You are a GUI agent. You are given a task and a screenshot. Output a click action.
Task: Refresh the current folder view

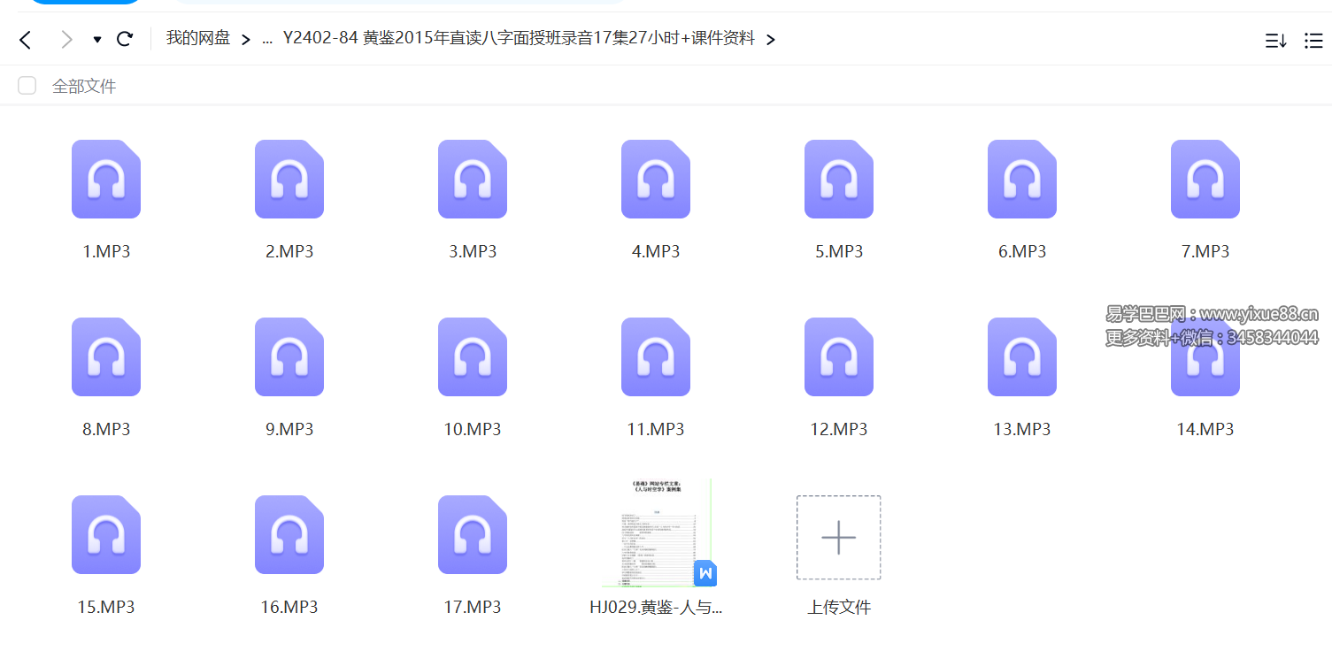[125, 39]
